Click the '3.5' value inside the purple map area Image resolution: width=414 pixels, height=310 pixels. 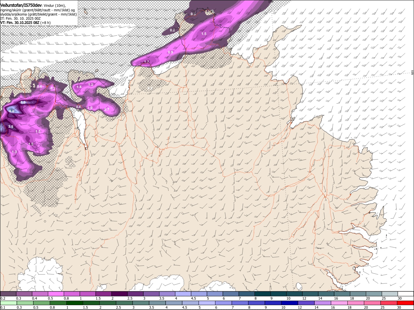pyautogui.click(x=11, y=127)
